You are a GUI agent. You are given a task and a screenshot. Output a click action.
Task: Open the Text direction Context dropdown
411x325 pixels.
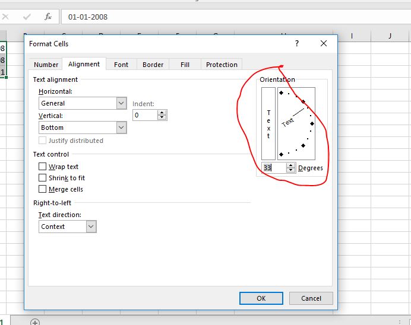click(91, 227)
